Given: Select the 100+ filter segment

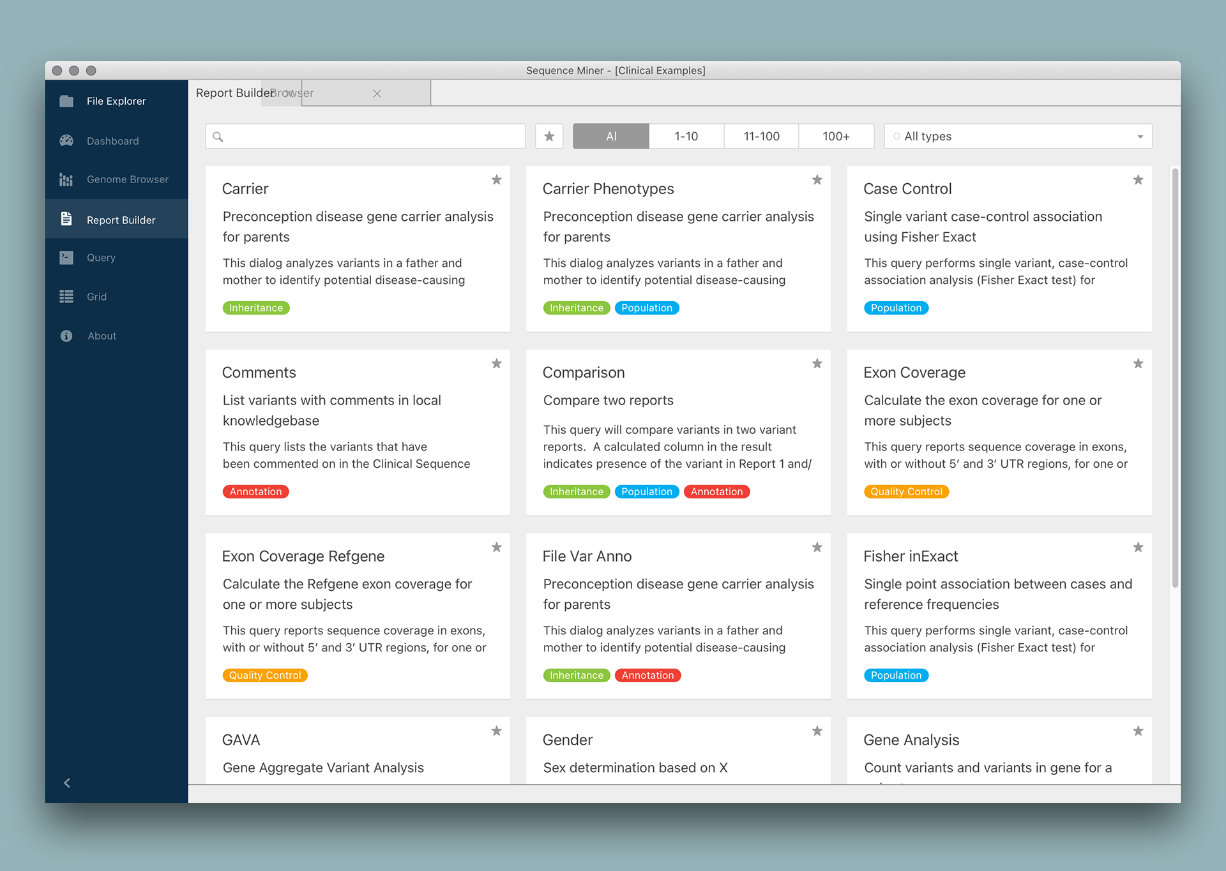Looking at the screenshot, I should [x=836, y=136].
